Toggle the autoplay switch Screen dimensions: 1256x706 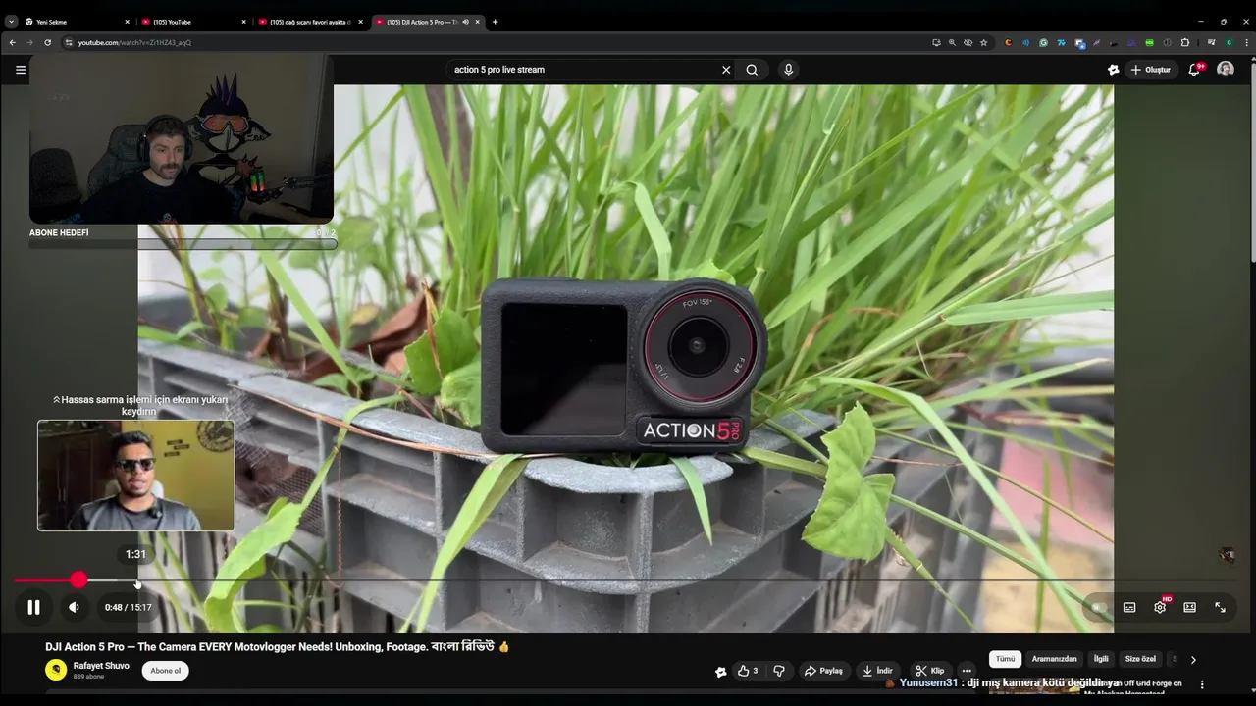tap(1099, 607)
